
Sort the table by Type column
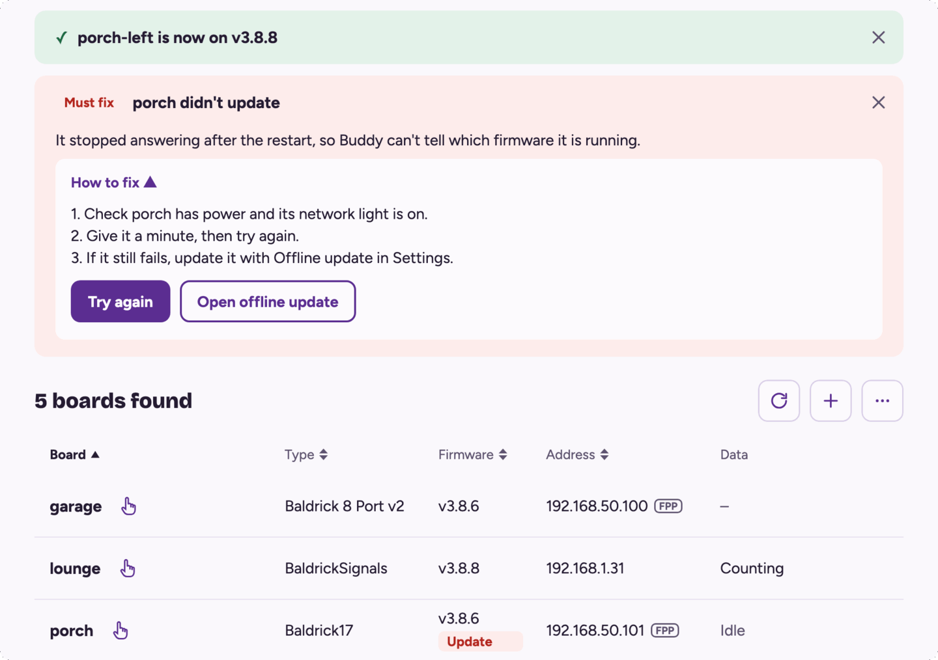(x=306, y=455)
